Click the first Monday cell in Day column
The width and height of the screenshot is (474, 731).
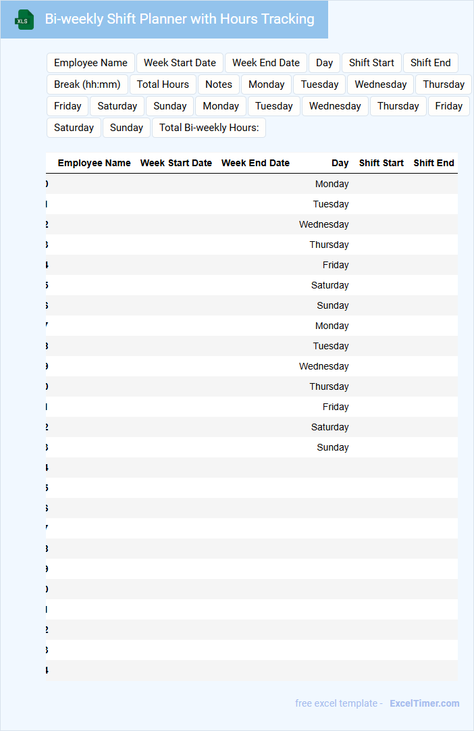tap(332, 184)
